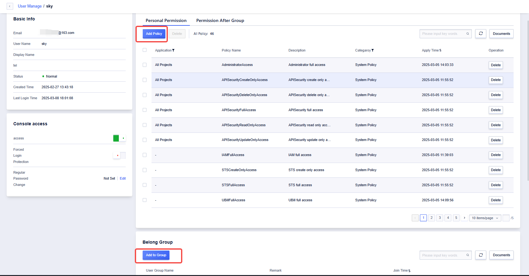
Task: Check the IAMFullAccess policy row
Action: pyautogui.click(x=145, y=155)
